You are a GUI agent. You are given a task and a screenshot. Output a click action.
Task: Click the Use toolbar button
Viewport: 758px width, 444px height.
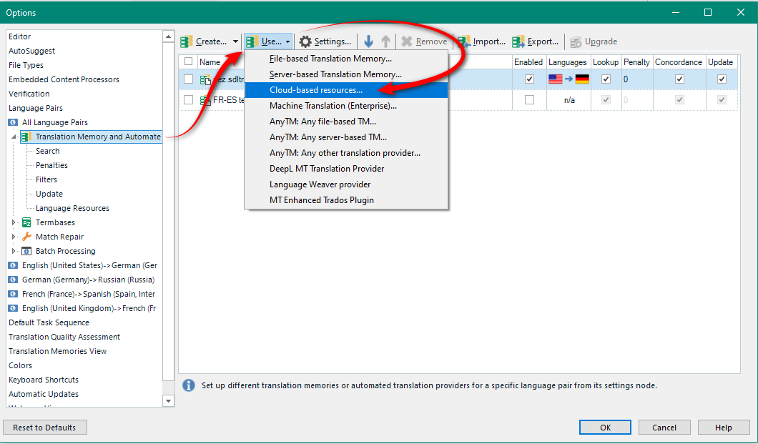point(268,41)
